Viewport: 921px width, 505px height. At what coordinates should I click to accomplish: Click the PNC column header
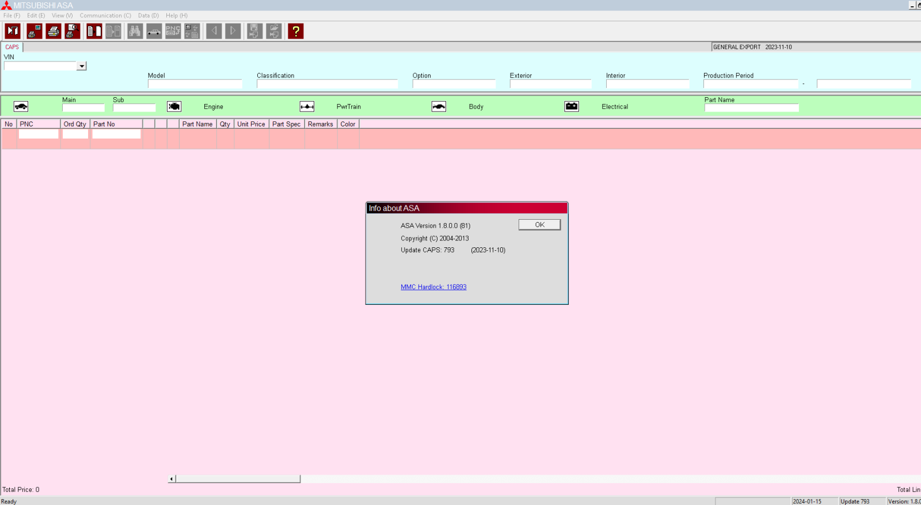tap(39, 124)
